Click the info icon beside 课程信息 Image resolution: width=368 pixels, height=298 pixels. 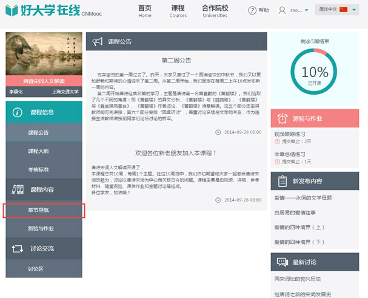(17, 112)
